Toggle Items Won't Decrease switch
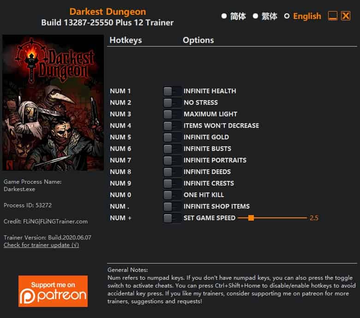 pos(172,126)
